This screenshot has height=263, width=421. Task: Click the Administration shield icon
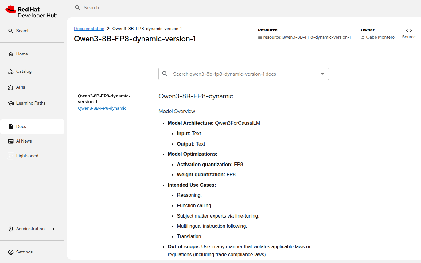point(11,229)
